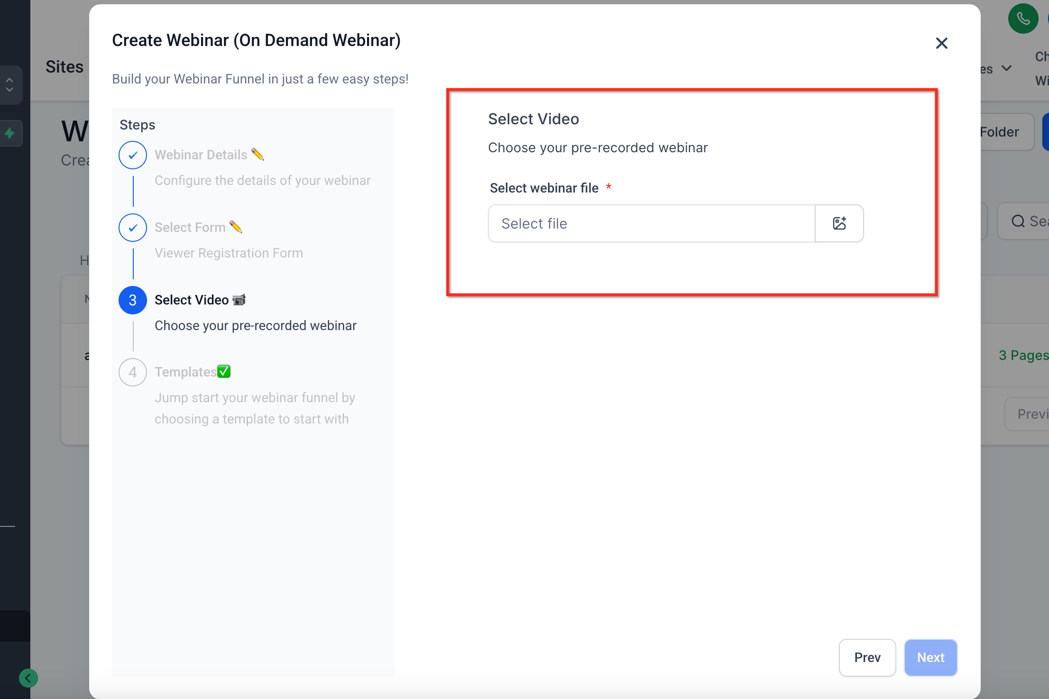
Task: Close the Create Webinar dialog
Action: (941, 43)
